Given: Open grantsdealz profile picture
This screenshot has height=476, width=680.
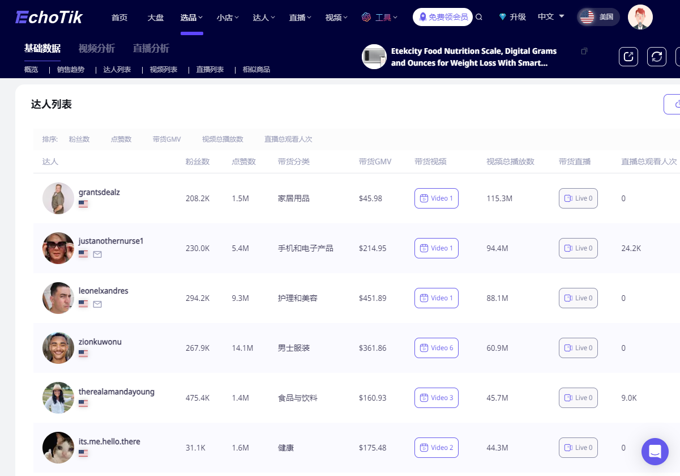Looking at the screenshot, I should click(58, 198).
